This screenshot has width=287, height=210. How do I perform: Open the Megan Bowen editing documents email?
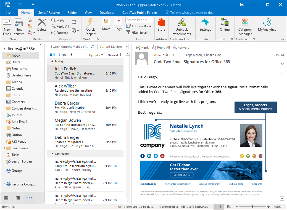point(85,124)
